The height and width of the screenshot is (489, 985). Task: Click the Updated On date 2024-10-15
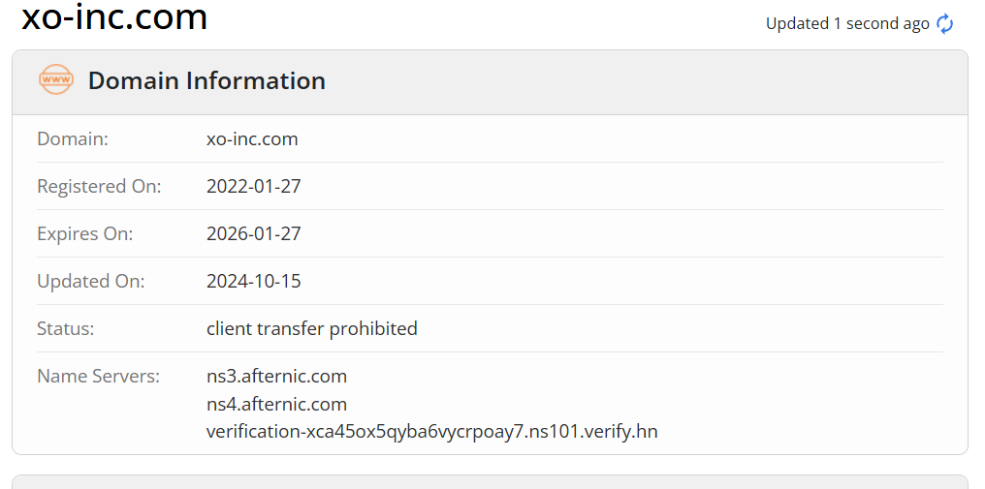tap(254, 281)
